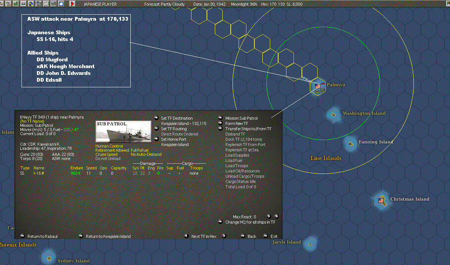Viewport: 450px width, 265px height.
Task: Click the Speed column header
Action: tap(91, 168)
